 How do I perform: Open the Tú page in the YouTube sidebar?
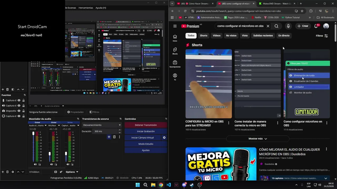(175, 77)
